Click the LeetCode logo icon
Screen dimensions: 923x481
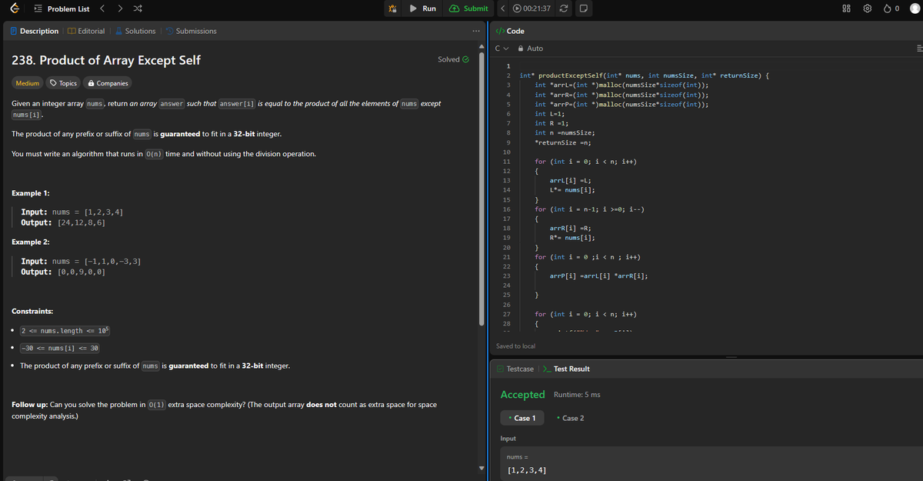pyautogui.click(x=15, y=8)
